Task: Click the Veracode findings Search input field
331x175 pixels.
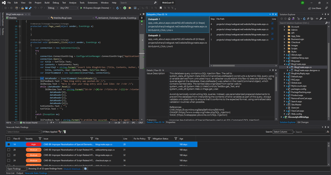Action: pyautogui.click(x=310, y=132)
